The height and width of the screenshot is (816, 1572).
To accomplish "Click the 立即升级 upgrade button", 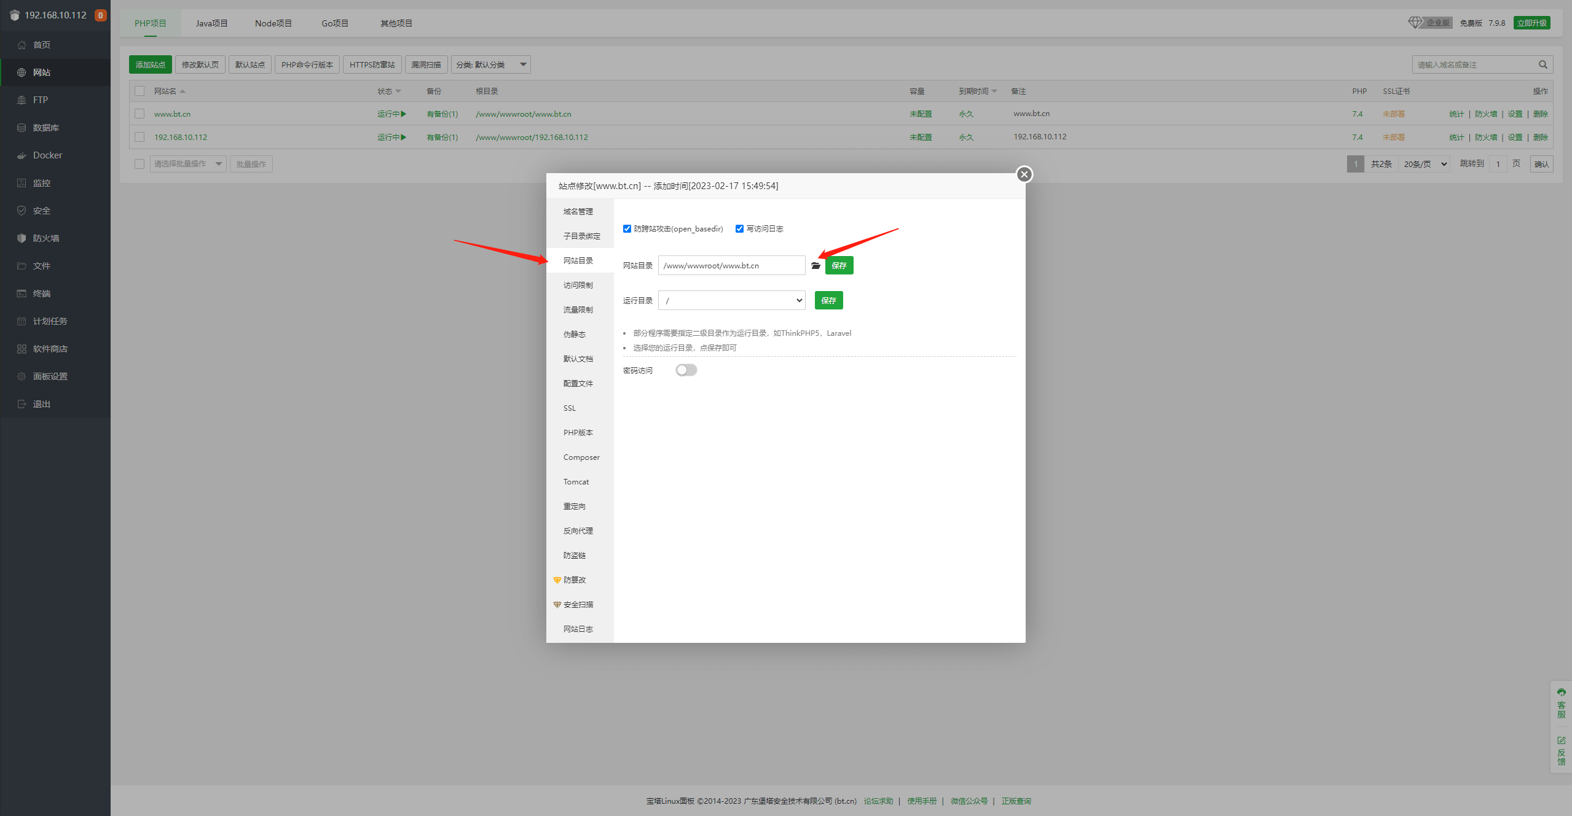I will [1531, 23].
